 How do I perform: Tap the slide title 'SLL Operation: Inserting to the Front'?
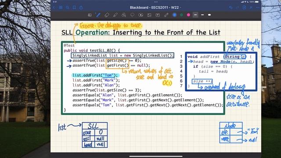(141, 32)
